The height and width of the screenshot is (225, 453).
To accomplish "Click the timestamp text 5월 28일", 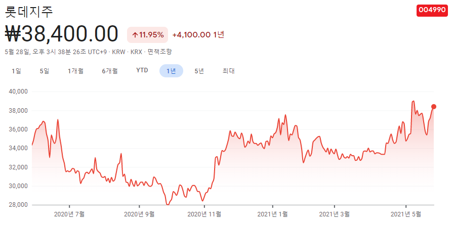I will pyautogui.click(x=17, y=52).
